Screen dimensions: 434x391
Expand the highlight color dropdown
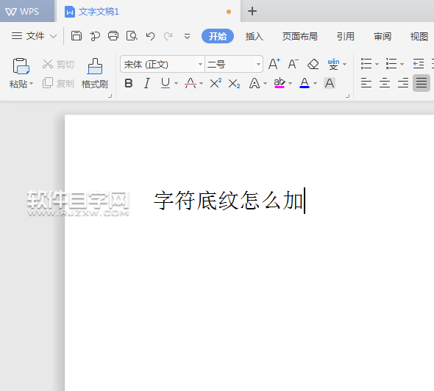click(290, 83)
